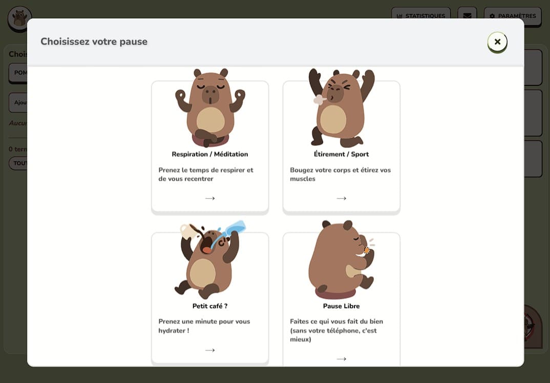Open the Statistiques page

[420, 16]
